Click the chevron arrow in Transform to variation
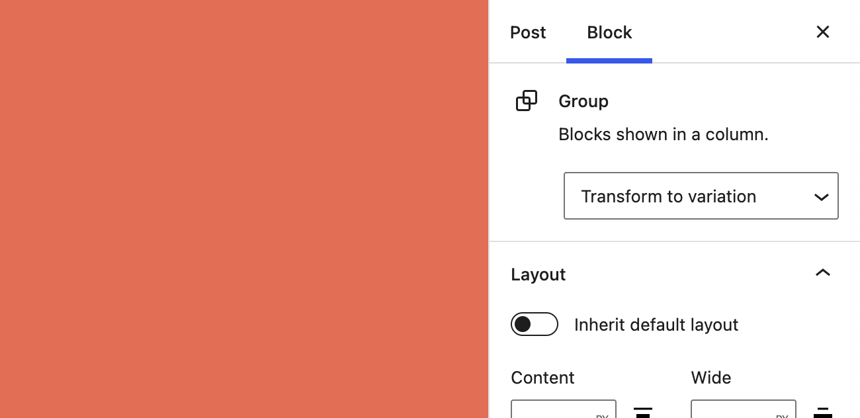The height and width of the screenshot is (418, 860). 822,197
